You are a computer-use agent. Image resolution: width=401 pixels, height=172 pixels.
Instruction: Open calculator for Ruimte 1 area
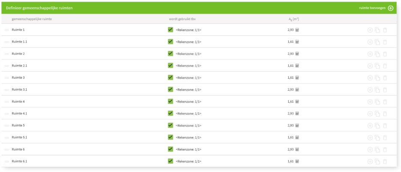297,30
